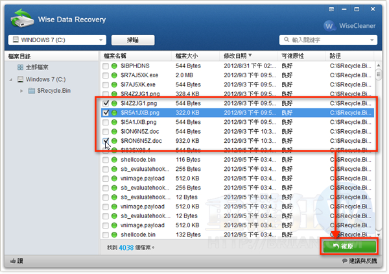Check the $R7AJ5XK.exe checkbox

pyautogui.click(x=106, y=75)
